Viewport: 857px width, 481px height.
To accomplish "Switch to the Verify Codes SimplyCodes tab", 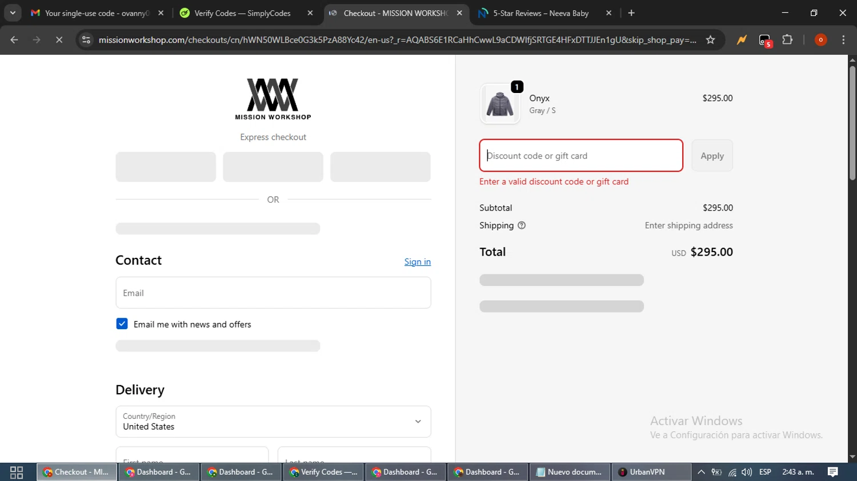I will click(x=246, y=13).
